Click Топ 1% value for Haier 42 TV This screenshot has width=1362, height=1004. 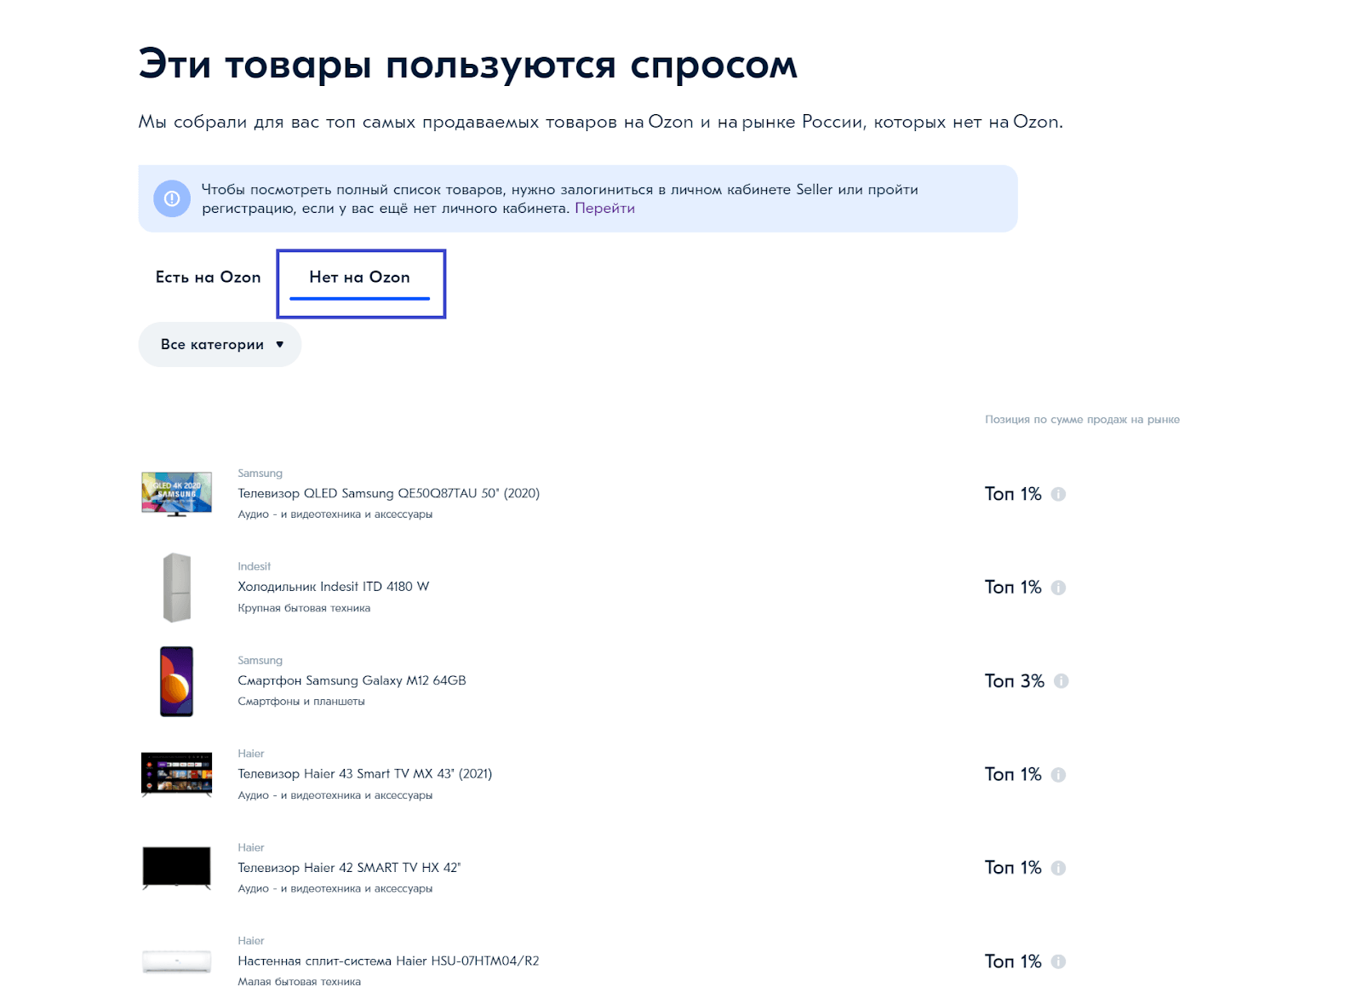(1013, 868)
